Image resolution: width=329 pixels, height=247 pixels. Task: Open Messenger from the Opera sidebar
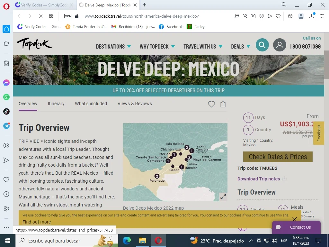point(6,83)
